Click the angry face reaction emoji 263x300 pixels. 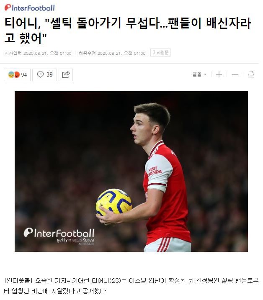[x=17, y=74]
